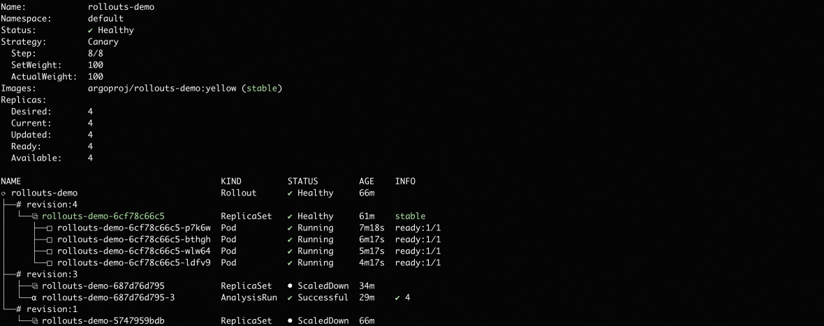The height and width of the screenshot is (326, 824).
Task: Click the Running check for pod wlw64
Action: click(x=290, y=251)
